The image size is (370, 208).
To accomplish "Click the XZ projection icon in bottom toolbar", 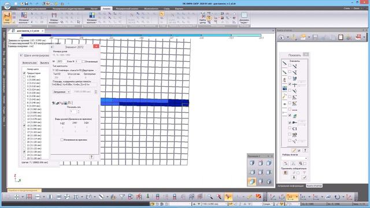I will point(290,196).
